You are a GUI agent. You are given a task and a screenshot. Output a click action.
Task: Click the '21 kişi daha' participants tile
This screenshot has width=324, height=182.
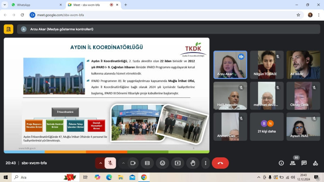click(267, 127)
